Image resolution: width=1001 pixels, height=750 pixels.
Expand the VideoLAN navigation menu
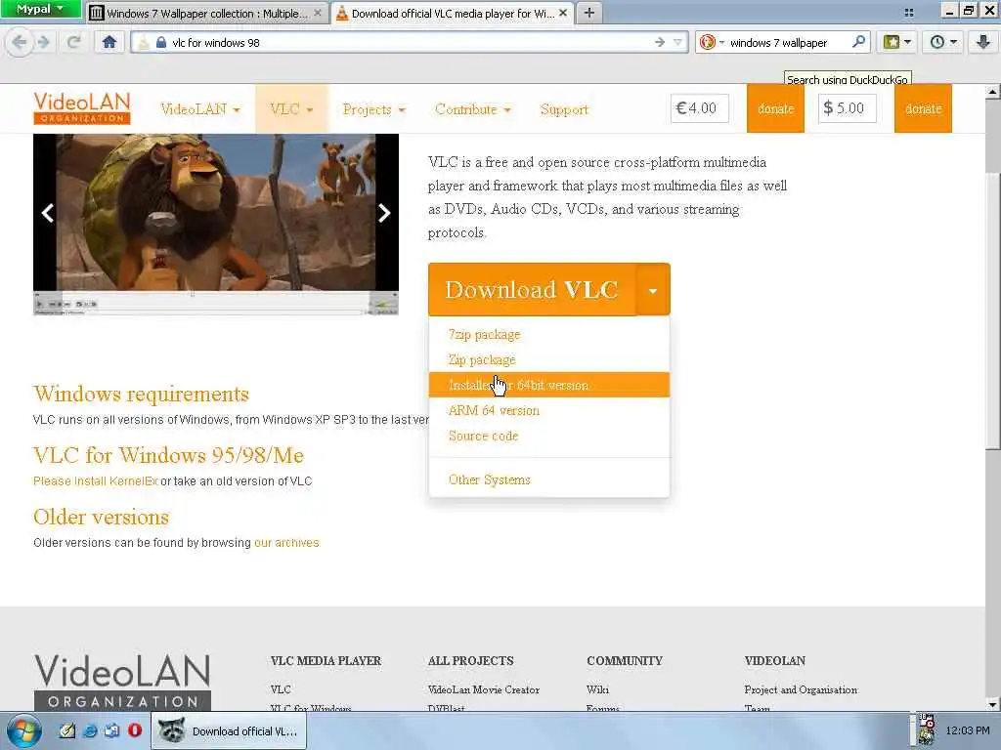click(x=199, y=109)
